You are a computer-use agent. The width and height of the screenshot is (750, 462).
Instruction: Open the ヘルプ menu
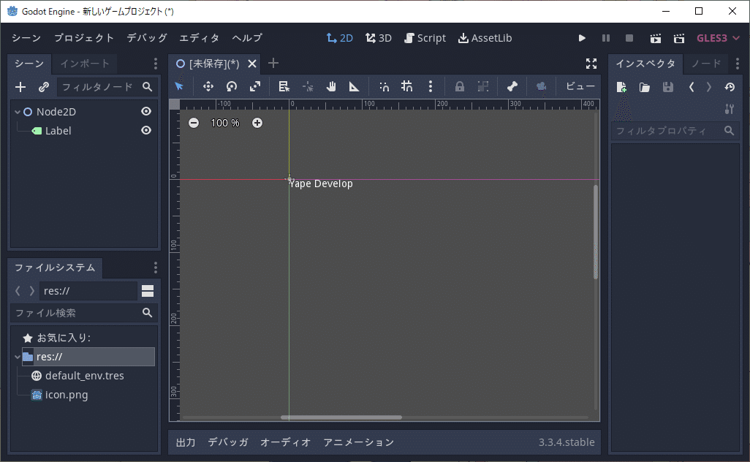tap(247, 38)
